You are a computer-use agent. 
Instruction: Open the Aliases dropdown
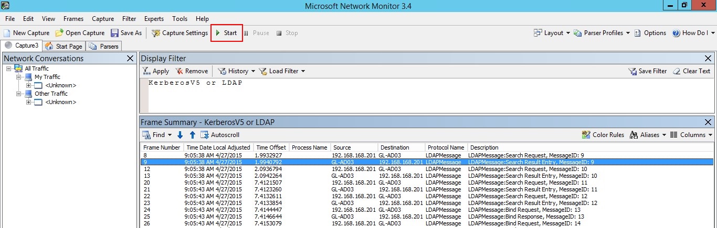(x=647, y=135)
